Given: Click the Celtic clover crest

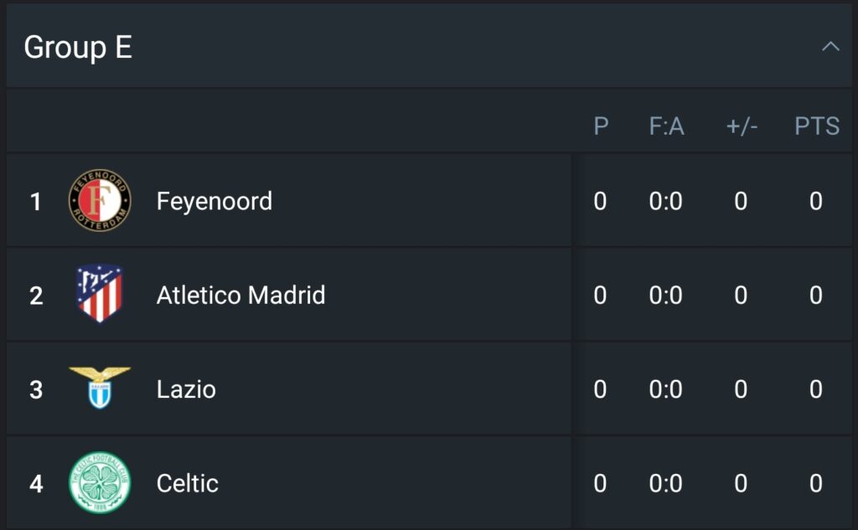Looking at the screenshot, I should pos(100,482).
